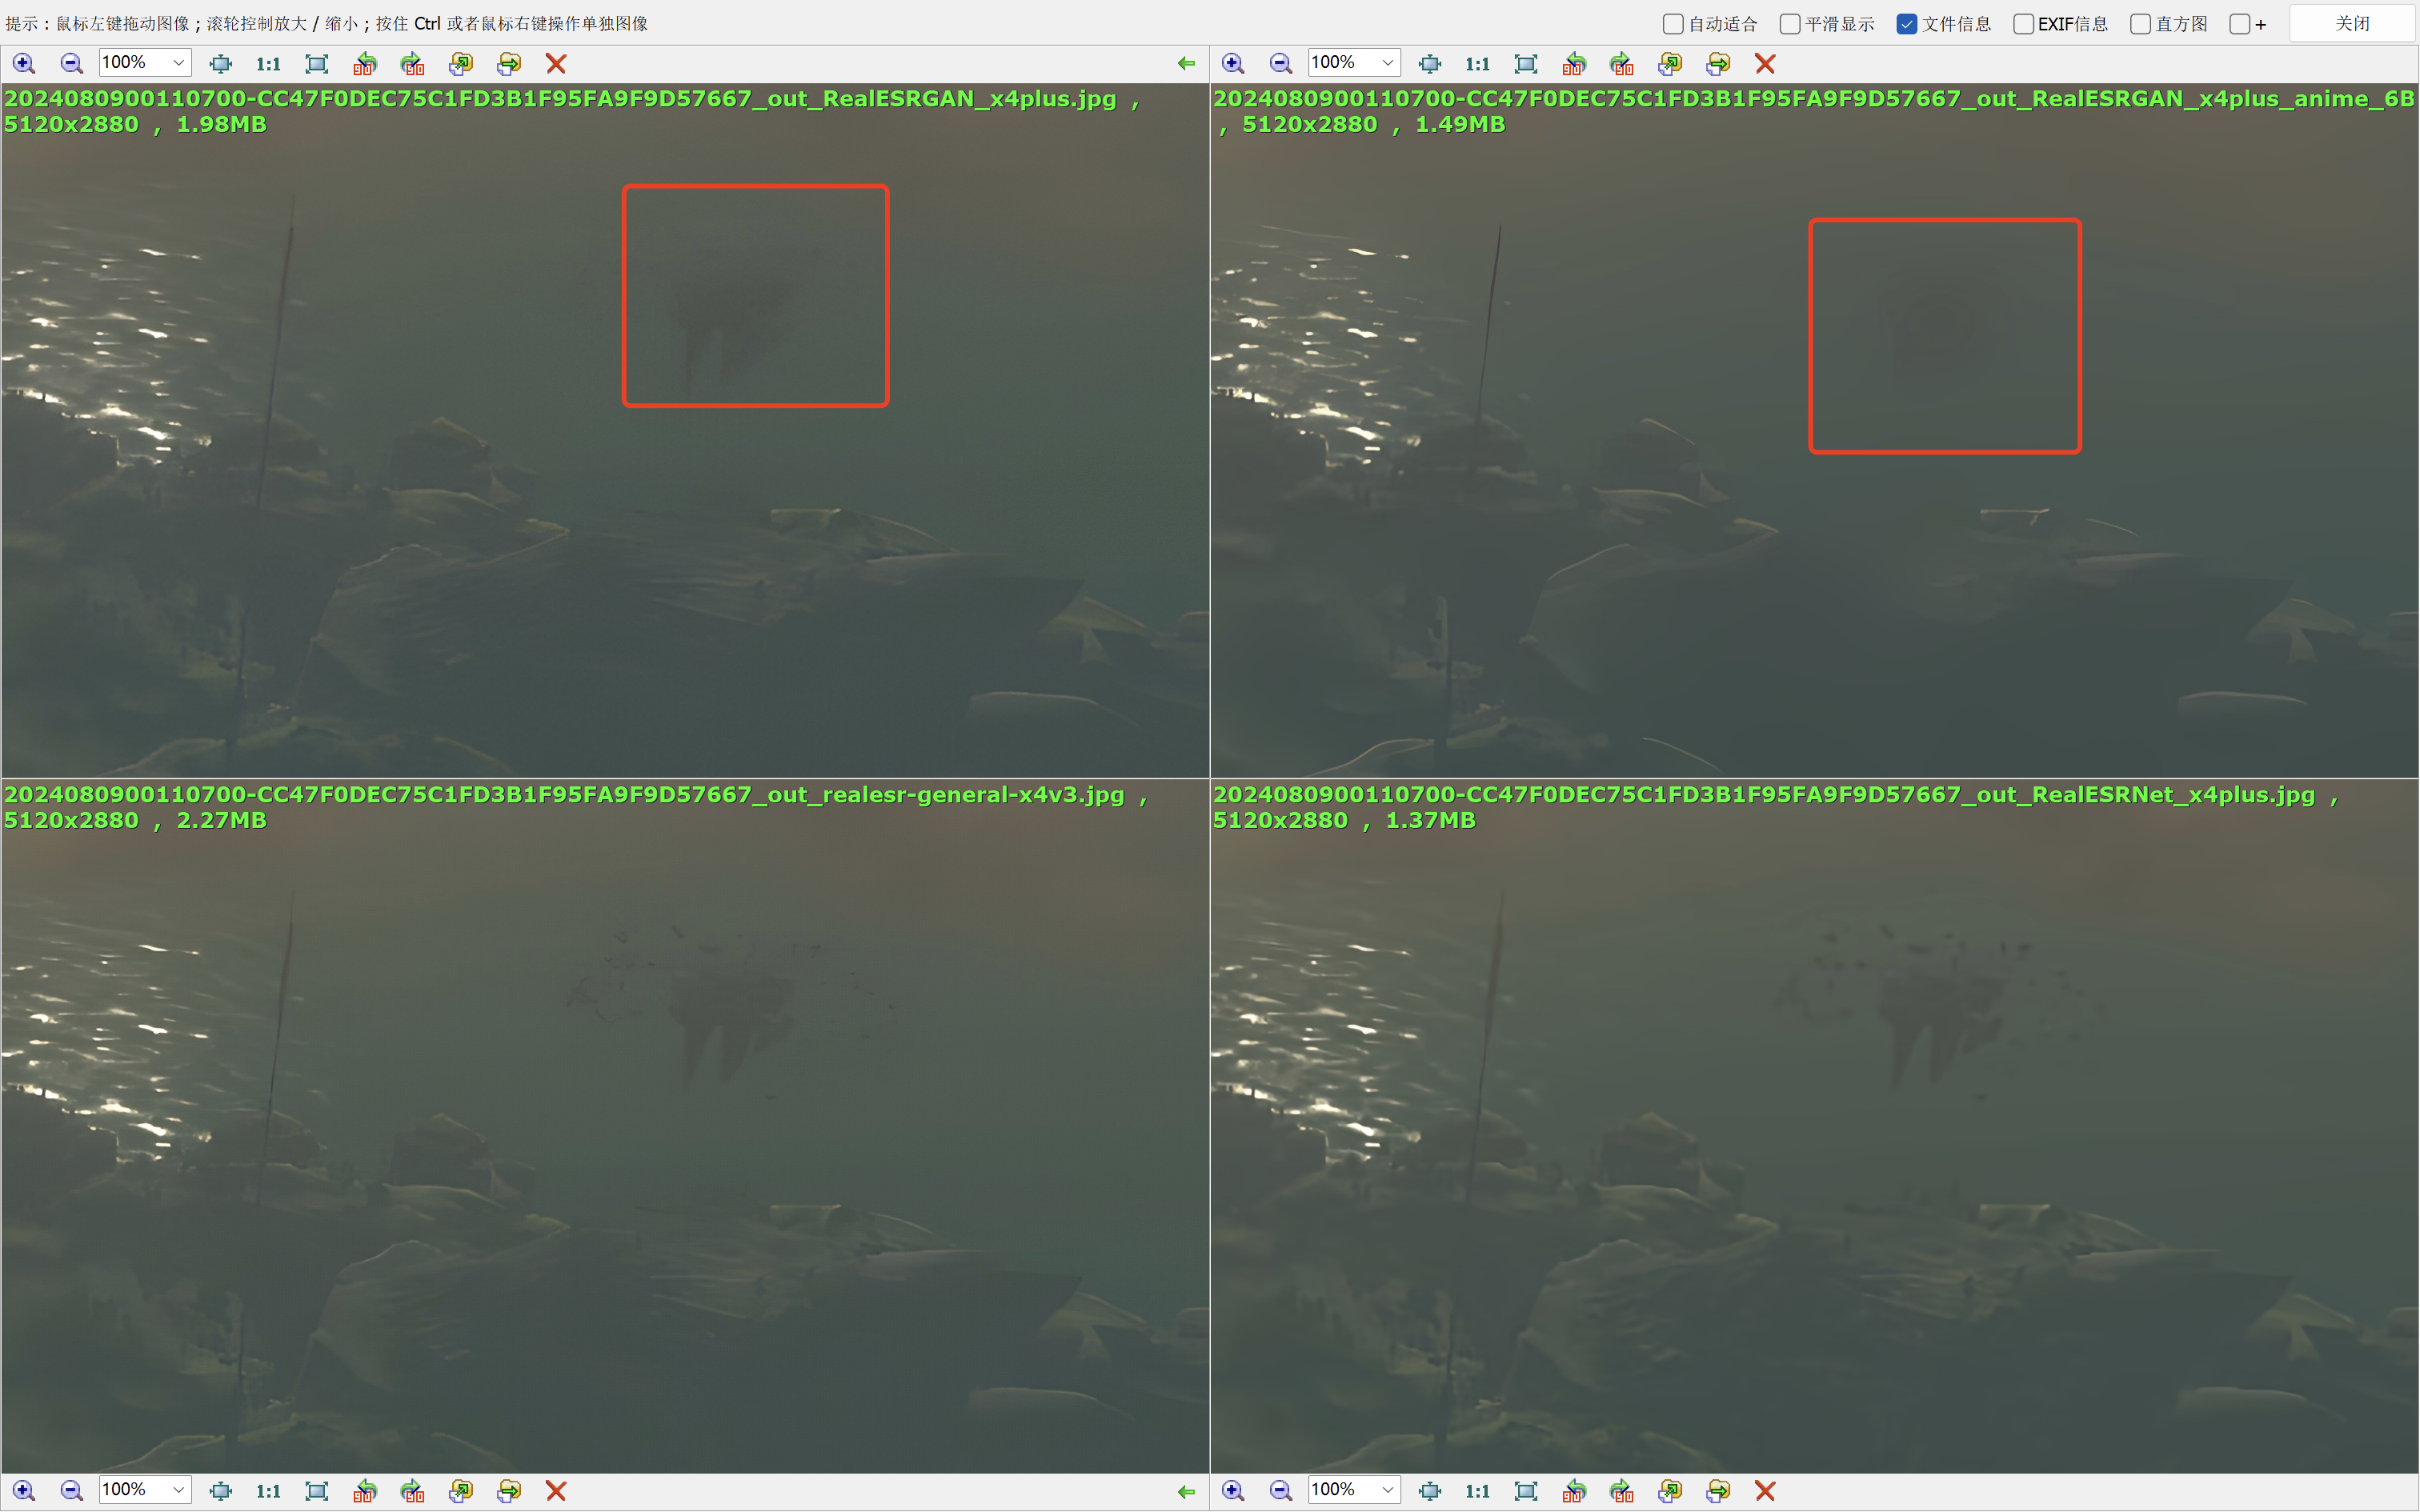Click move-to-folder icon in bottom-right toolbar
Screen dimensions: 2420x1512
(1718, 1491)
